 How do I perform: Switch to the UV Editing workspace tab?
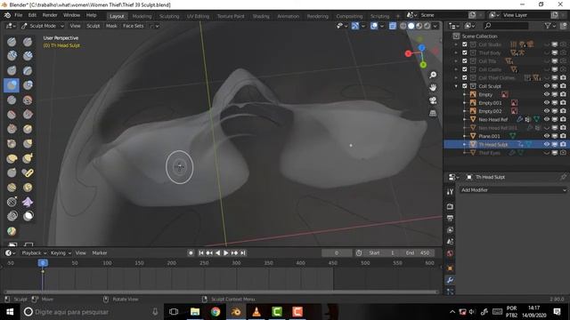click(x=198, y=16)
